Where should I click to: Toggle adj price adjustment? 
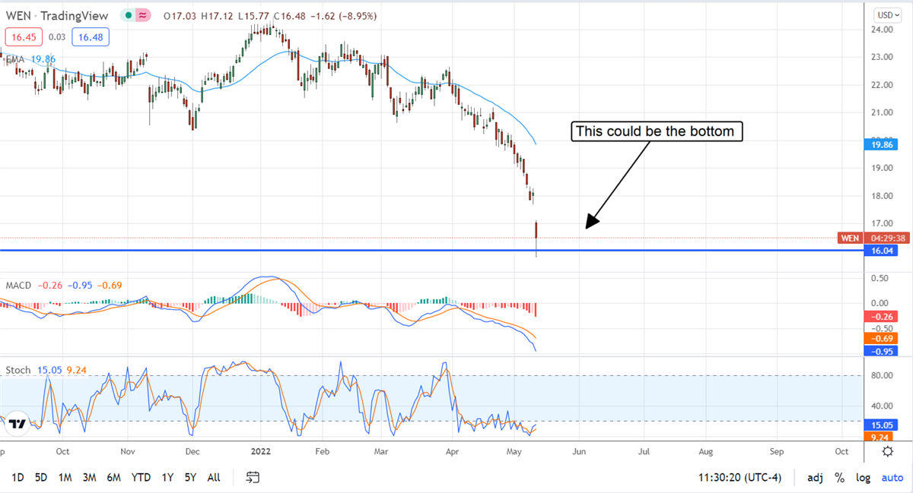click(815, 478)
